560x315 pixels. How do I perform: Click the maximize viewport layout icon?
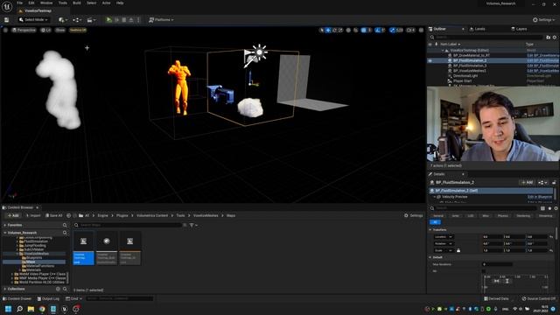pos(421,31)
